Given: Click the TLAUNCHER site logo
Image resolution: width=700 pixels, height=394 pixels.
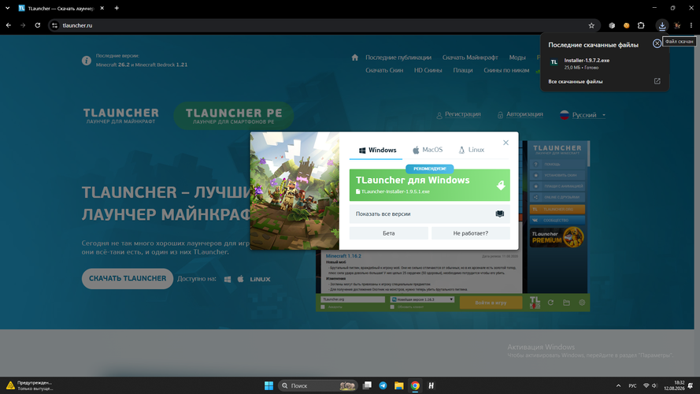Looking at the screenshot, I should [121, 115].
